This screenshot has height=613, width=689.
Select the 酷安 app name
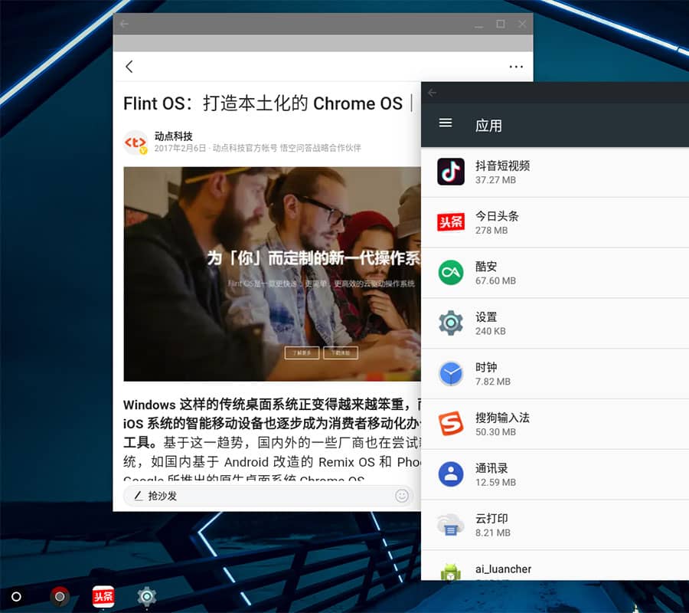486,267
